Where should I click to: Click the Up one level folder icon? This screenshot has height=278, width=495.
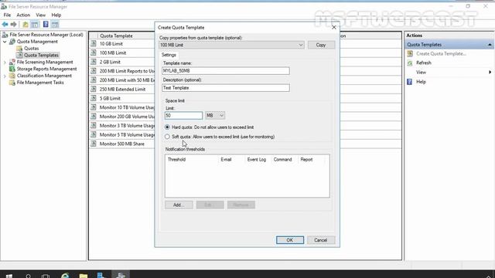tap(26, 24)
